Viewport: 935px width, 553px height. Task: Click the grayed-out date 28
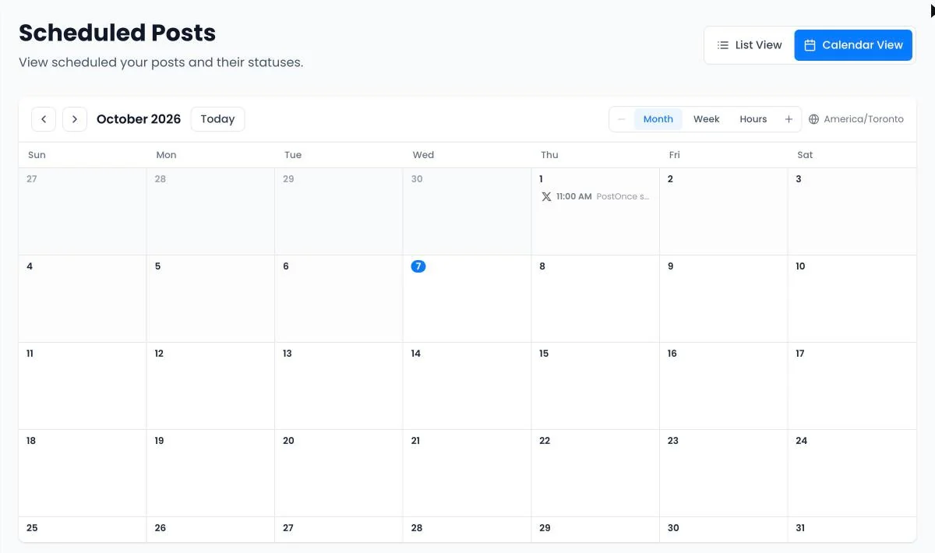pyautogui.click(x=161, y=179)
